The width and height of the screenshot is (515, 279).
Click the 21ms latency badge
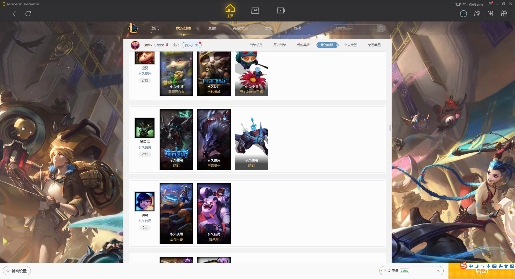404,271
